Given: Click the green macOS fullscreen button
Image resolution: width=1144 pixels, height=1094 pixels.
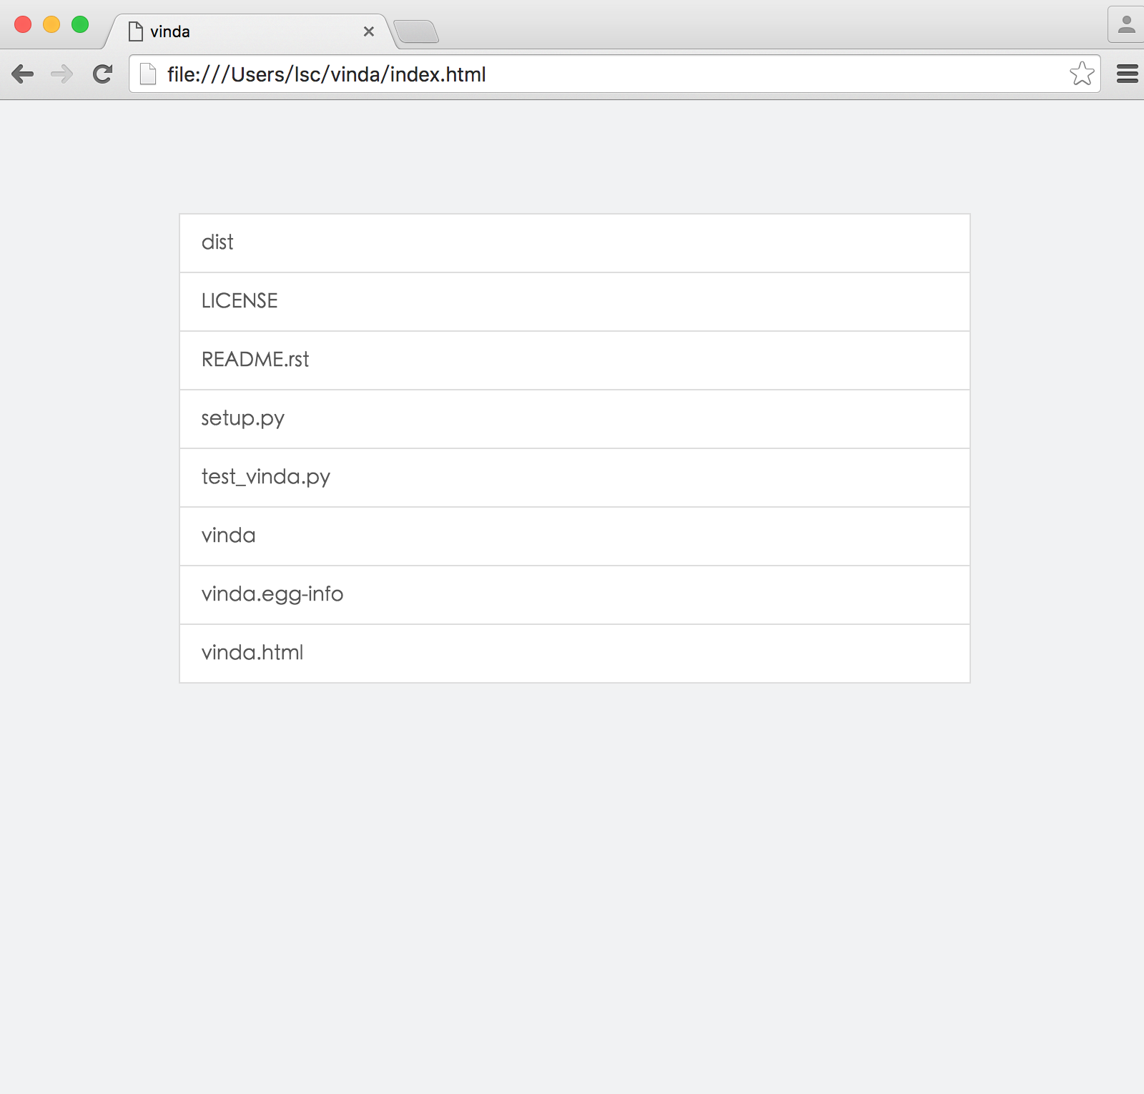Looking at the screenshot, I should [80, 24].
